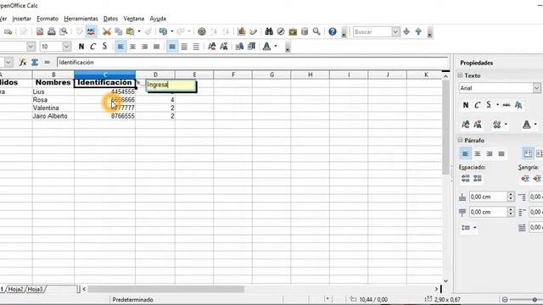
Task: Click the horizontal scrollbar thumb
Action: (x=166, y=289)
